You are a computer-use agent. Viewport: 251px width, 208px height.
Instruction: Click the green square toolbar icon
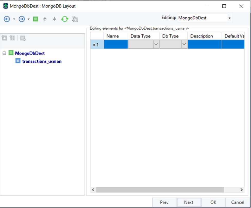point(36,19)
